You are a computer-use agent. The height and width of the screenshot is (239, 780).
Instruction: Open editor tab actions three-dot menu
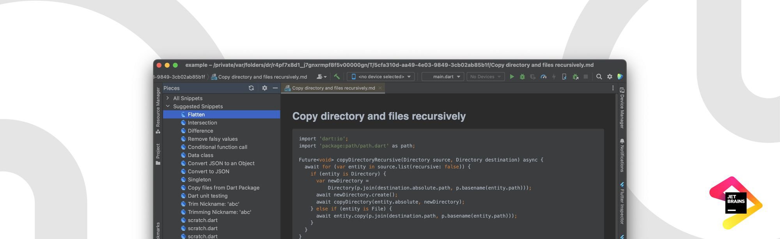coord(613,88)
